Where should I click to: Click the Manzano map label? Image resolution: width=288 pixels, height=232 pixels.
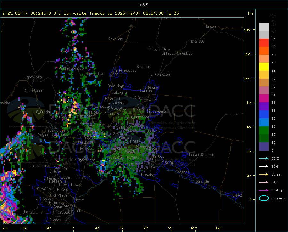coord(29,212)
